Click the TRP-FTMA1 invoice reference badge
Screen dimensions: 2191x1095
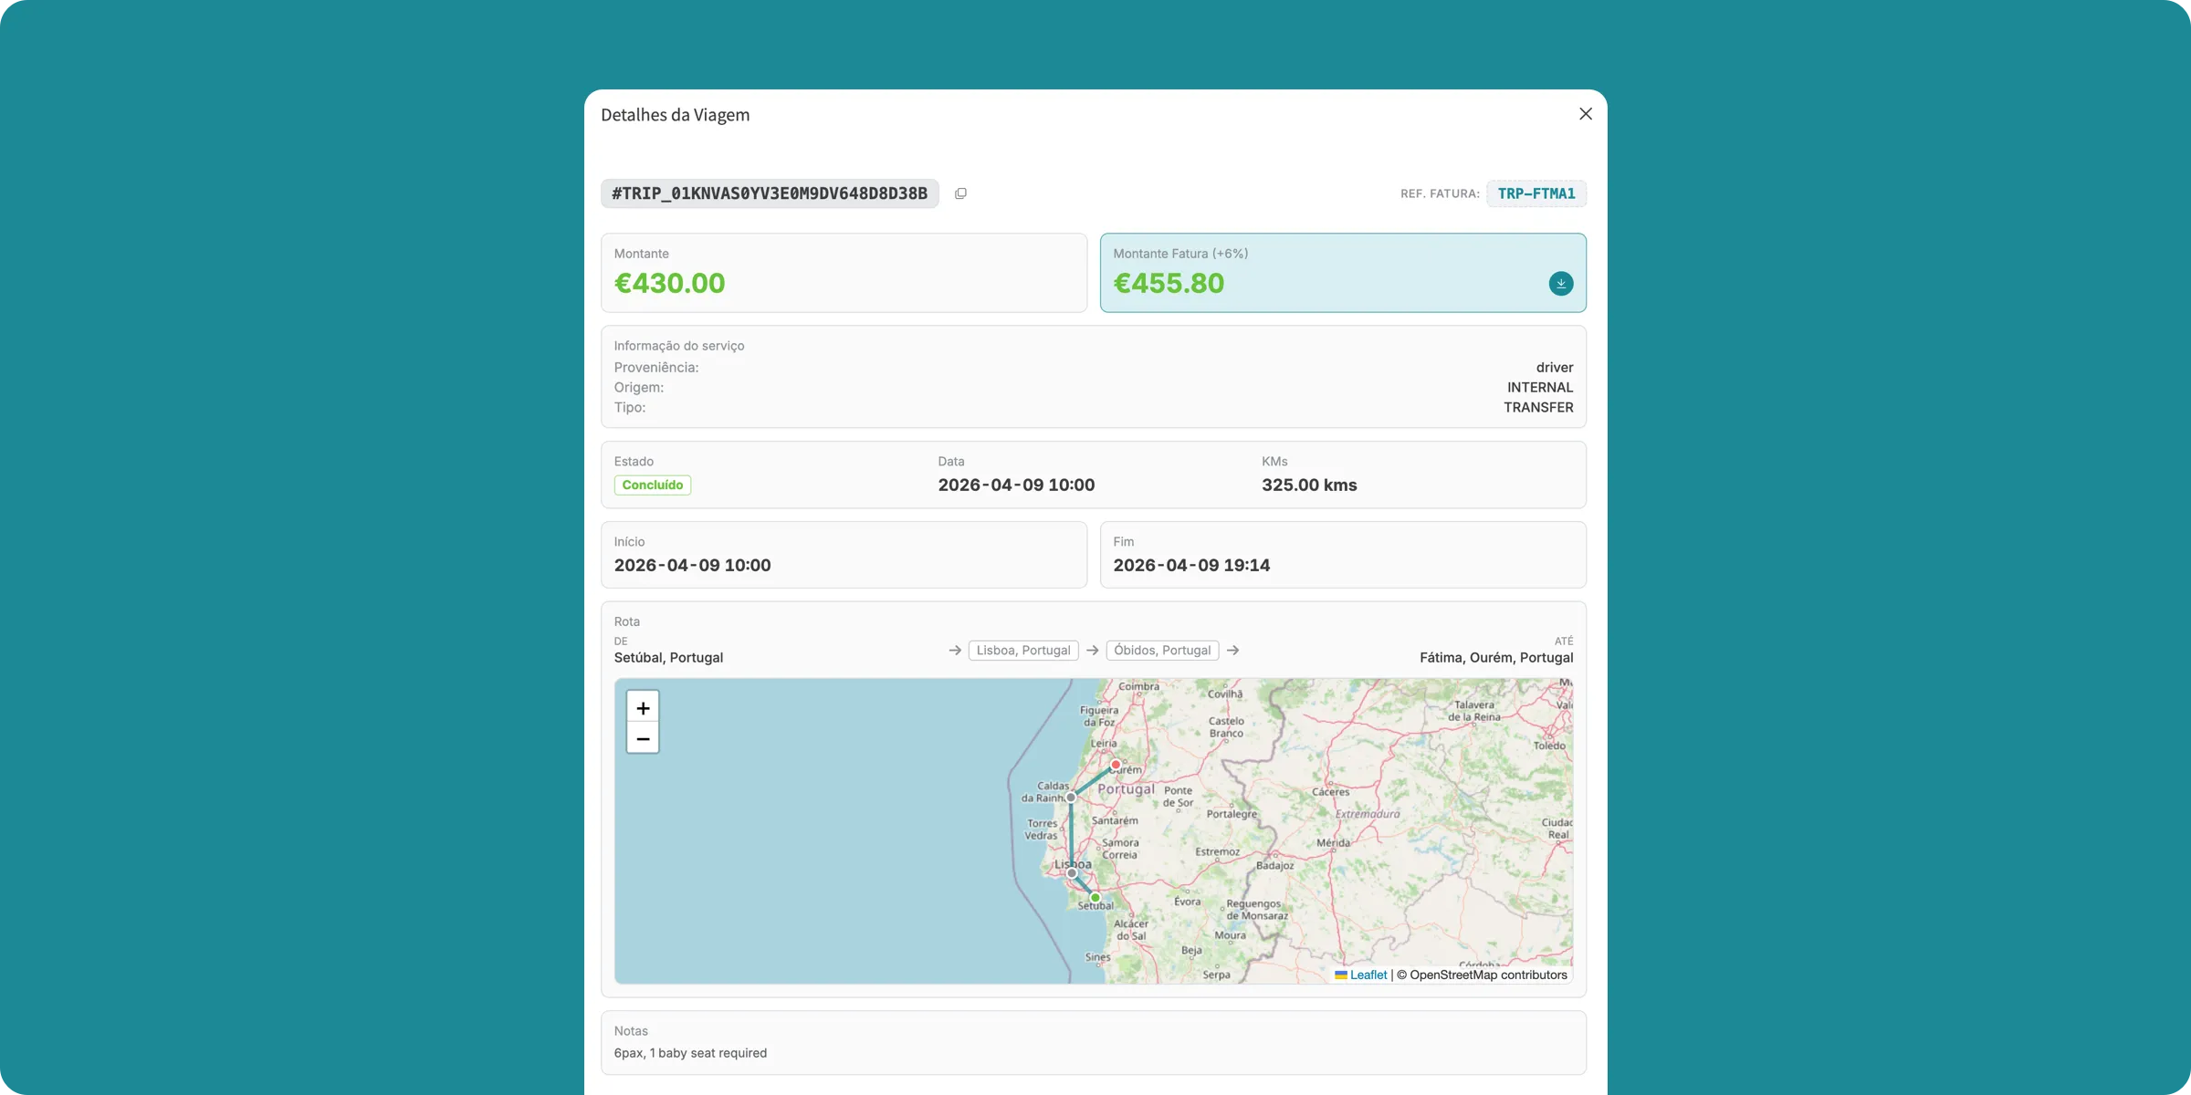1536,193
